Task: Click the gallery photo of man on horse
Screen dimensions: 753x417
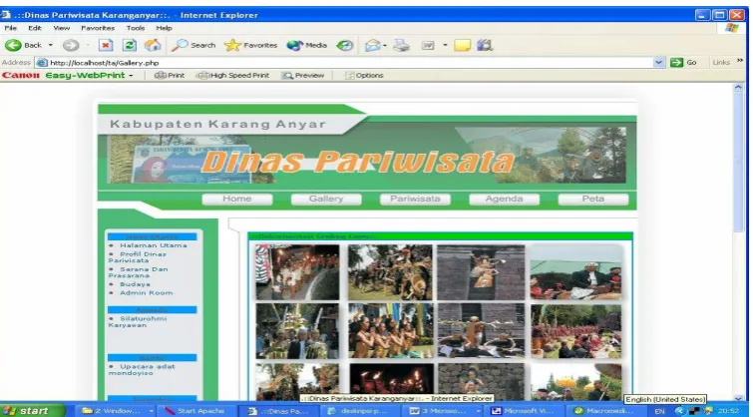Action: point(575,272)
